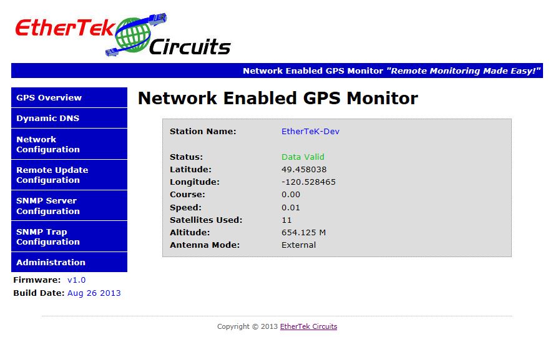The width and height of the screenshot is (553, 337).
Task: Click satellites used value 11
Action: 286,220
